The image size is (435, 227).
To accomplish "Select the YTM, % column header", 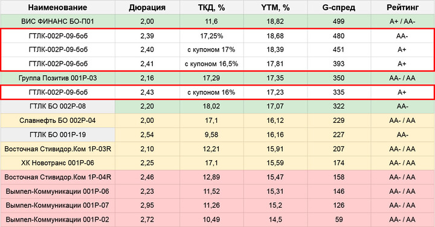I will (275, 7).
